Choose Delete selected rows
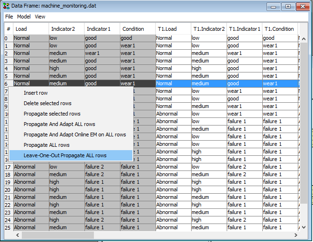This screenshot has height=242, width=313. click(x=71, y=103)
